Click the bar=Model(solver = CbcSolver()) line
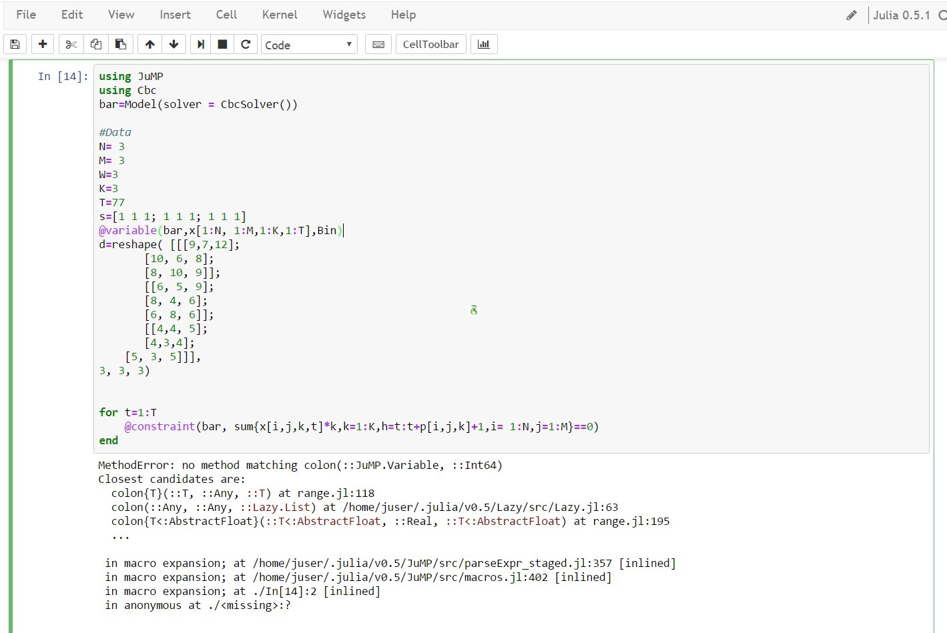947x633 pixels. tap(198, 104)
